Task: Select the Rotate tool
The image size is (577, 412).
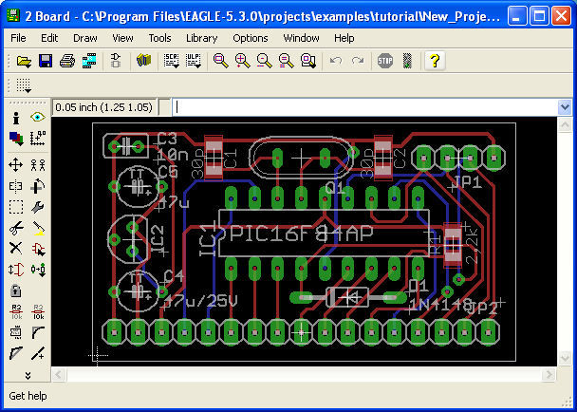Action: (x=38, y=186)
